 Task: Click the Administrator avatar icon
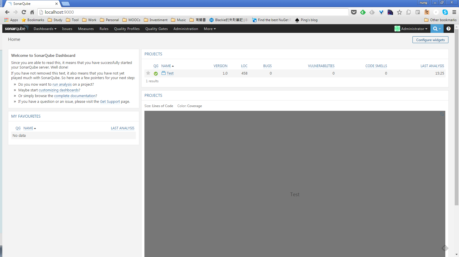pos(397,29)
